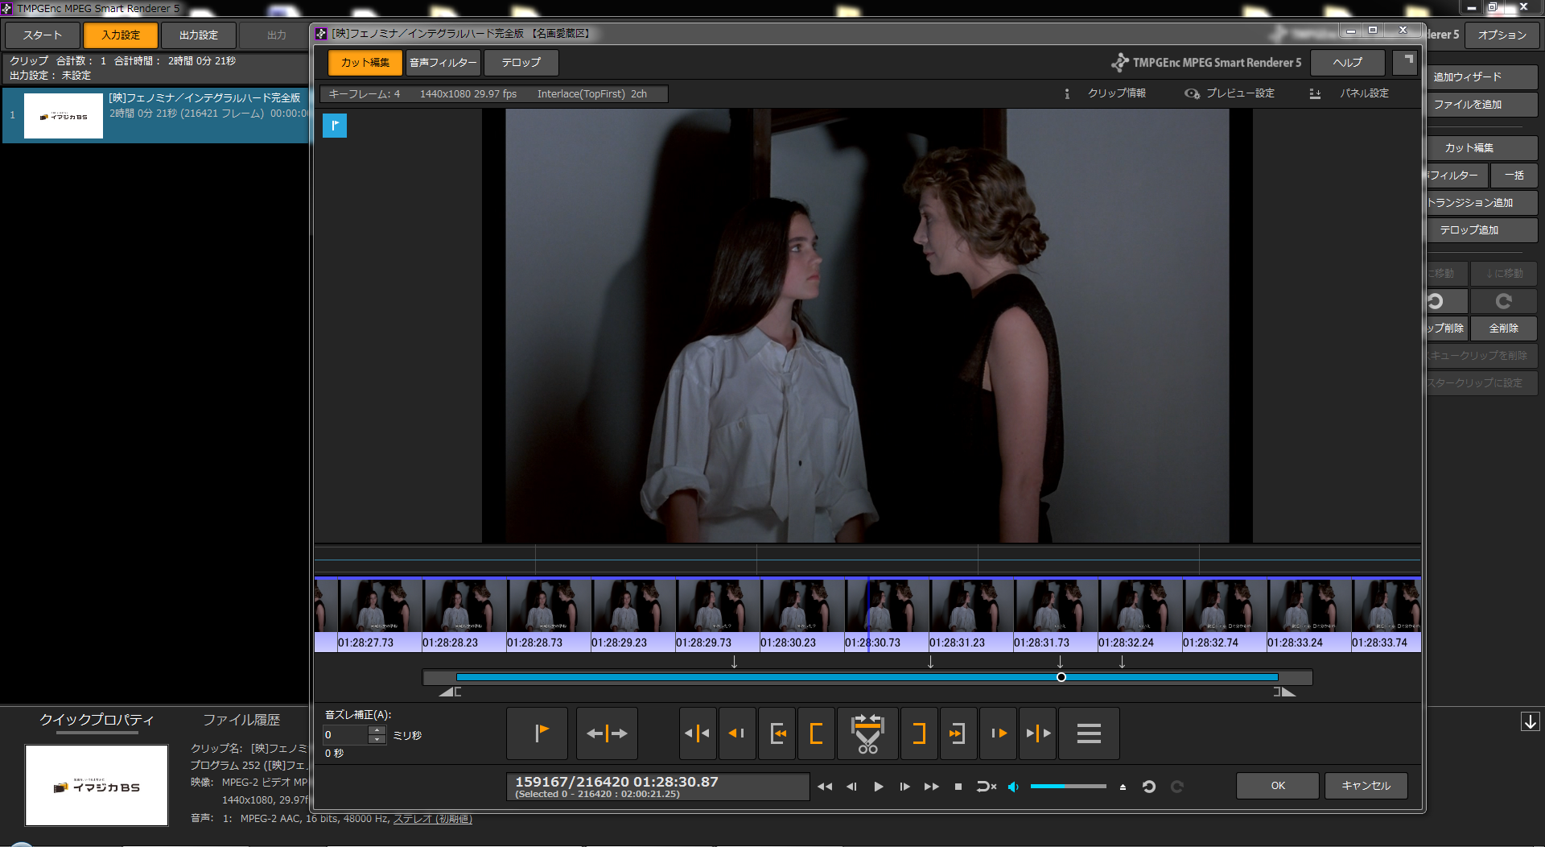The width and height of the screenshot is (1545, 847).
Task: Switch to the 音声フィルター tab
Action: point(443,62)
